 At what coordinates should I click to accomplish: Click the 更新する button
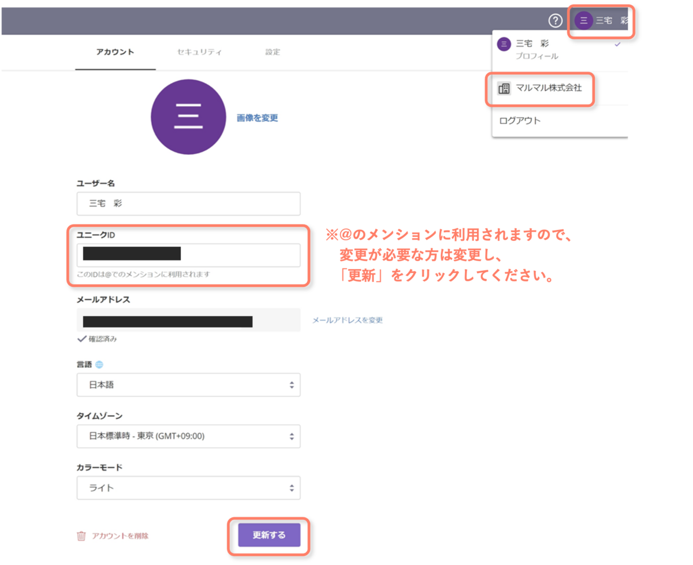(x=269, y=535)
